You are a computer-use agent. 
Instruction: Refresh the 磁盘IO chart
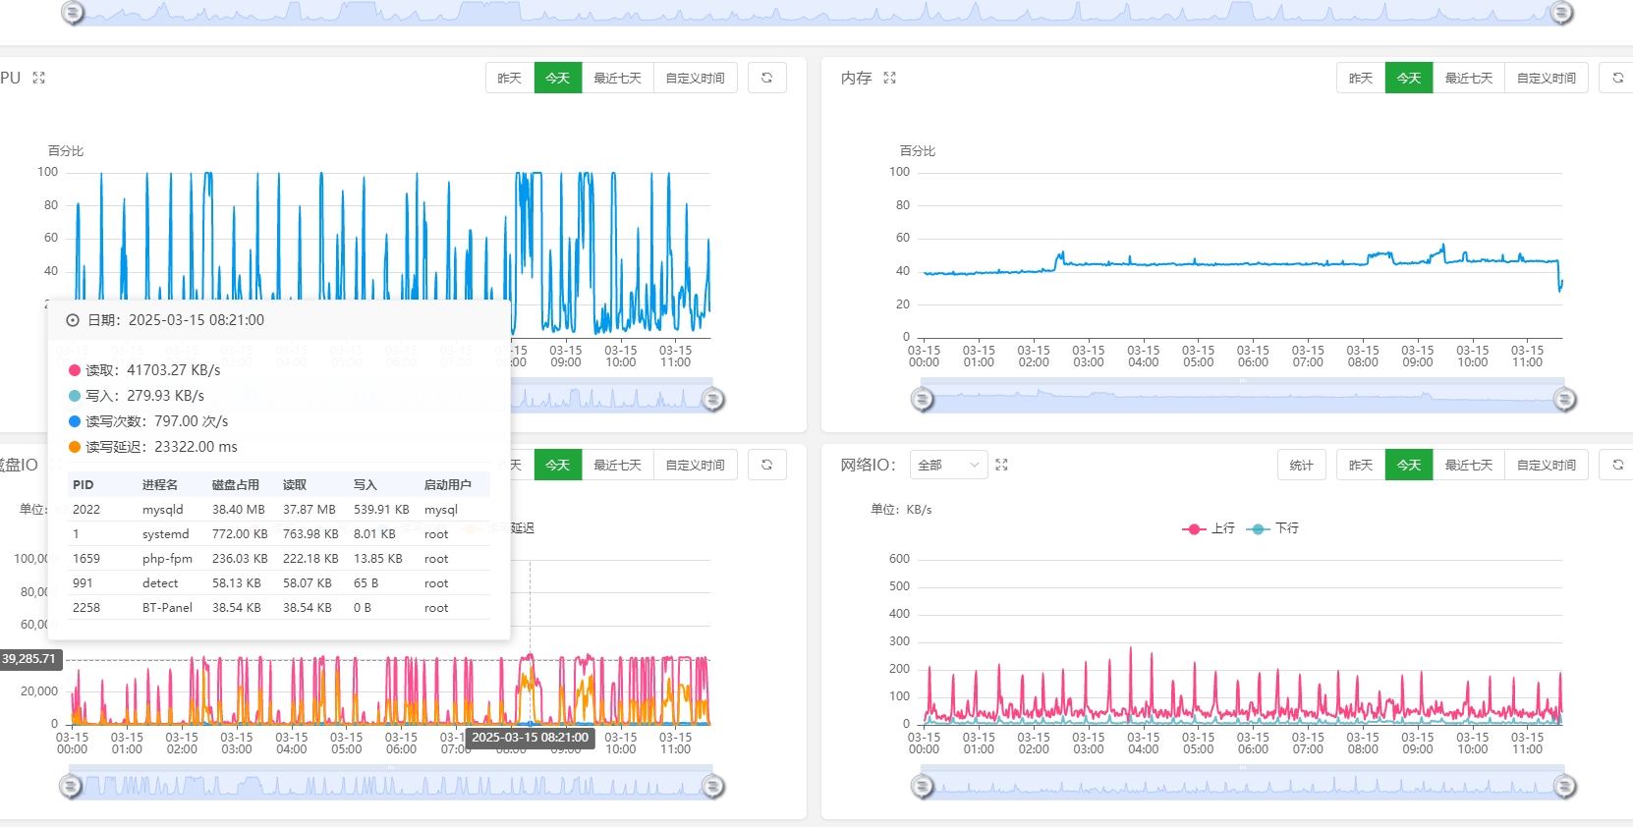coord(767,465)
